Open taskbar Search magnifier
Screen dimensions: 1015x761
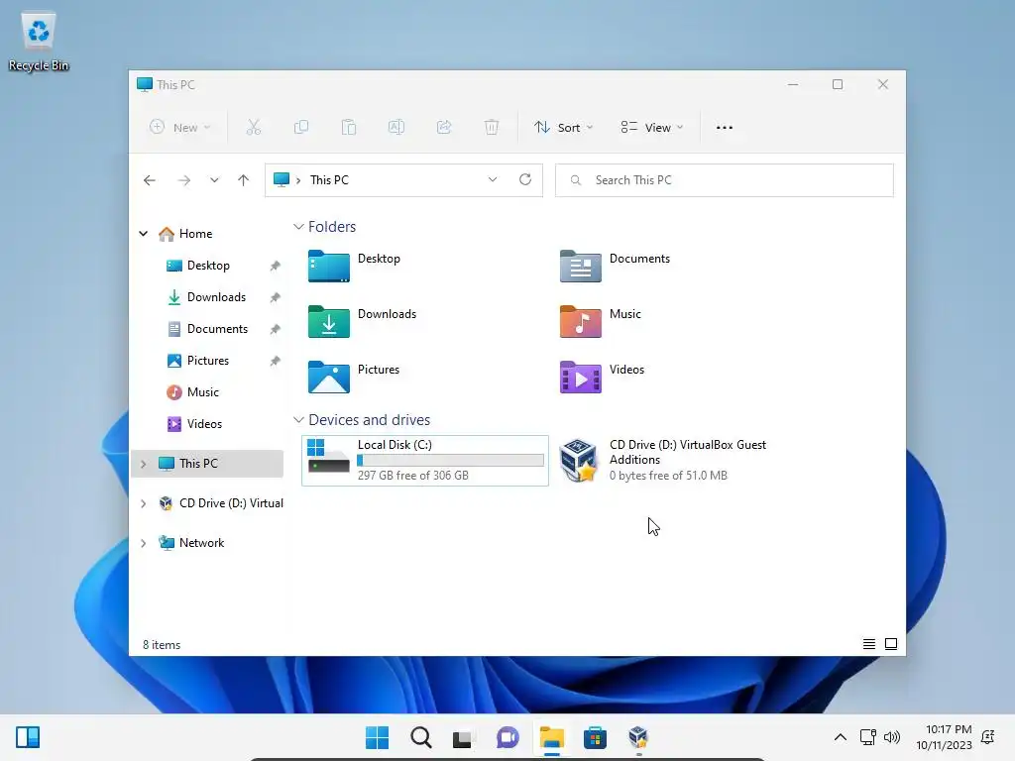click(x=420, y=737)
